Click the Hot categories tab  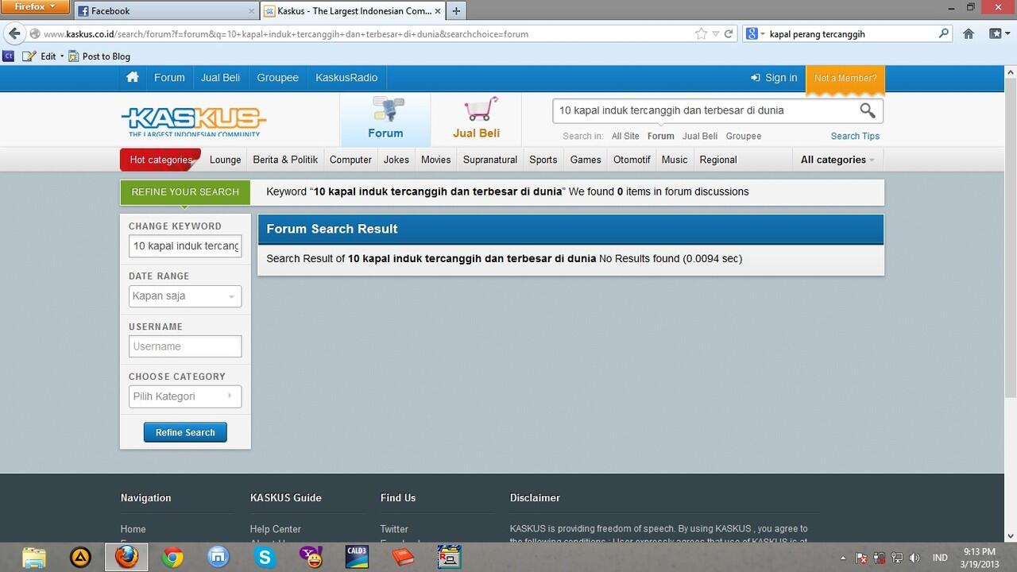coord(160,160)
